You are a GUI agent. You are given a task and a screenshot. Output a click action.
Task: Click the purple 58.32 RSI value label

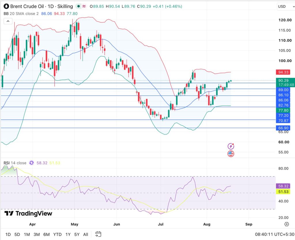click(283, 186)
